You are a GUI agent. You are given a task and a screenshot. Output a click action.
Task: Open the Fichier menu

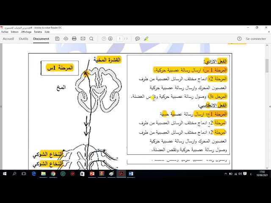click(5, 32)
